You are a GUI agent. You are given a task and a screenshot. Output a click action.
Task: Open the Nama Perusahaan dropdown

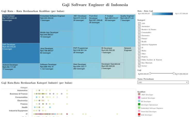point(163,82)
